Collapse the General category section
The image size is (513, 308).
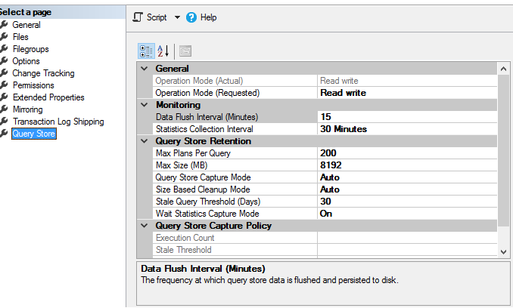point(145,69)
